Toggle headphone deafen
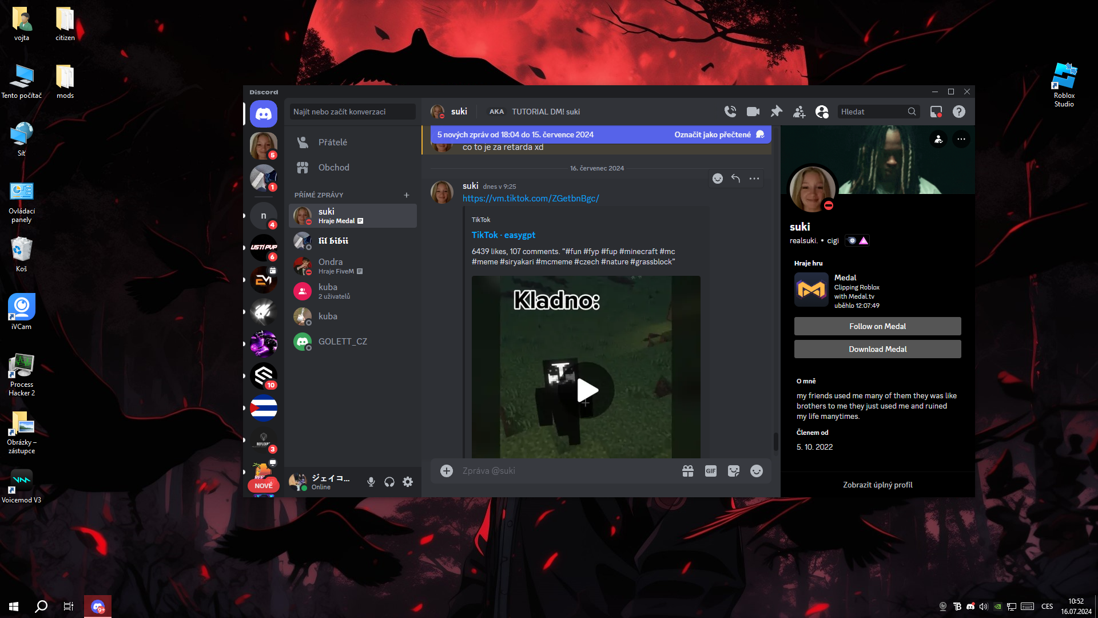Screen dimensions: 1098x618 pyautogui.click(x=389, y=482)
